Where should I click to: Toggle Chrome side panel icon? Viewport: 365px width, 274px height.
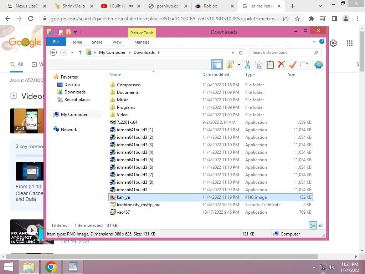(334, 19)
